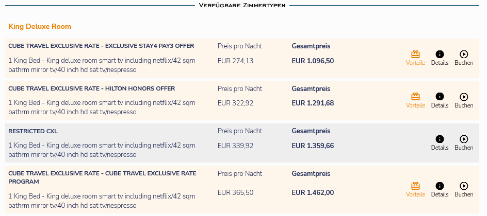Click the Cube Travel Exclusive Rate Program title
The width and height of the screenshot is (487, 216).
point(102,177)
